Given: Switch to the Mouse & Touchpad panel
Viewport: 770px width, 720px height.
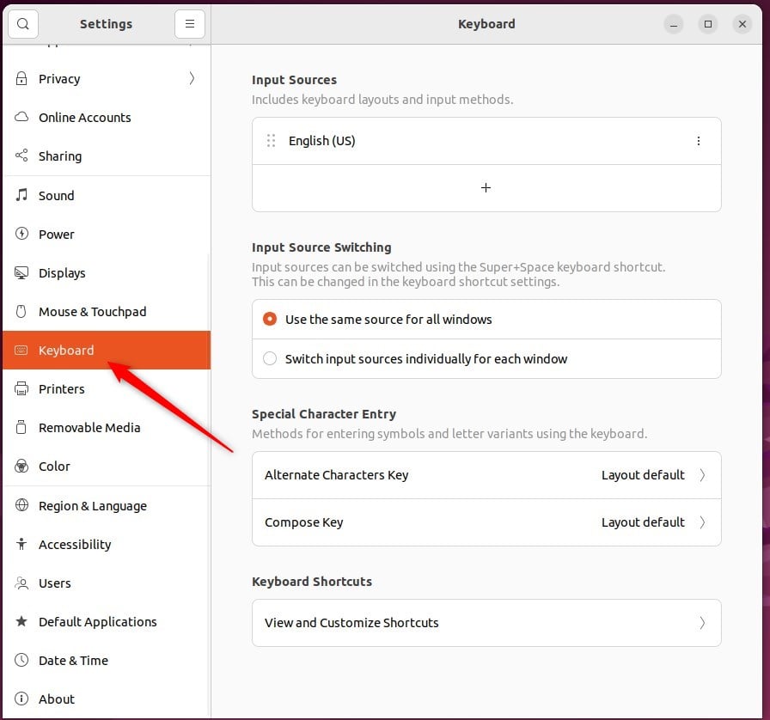Looking at the screenshot, I should pyautogui.click(x=107, y=311).
